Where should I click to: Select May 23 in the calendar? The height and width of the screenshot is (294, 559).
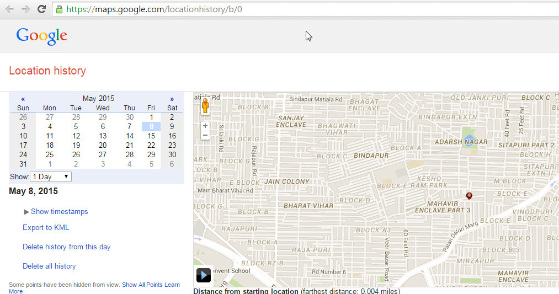click(172, 145)
